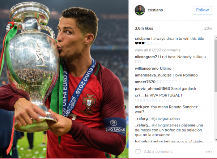Open nikstagram7's profile link
The height and width of the screenshot is (159, 217).
(x=146, y=57)
